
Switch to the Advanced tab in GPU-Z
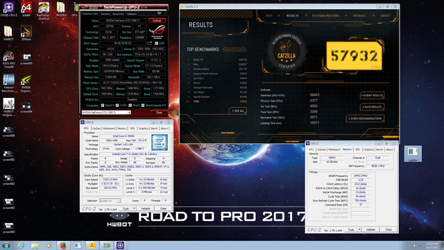118,14
